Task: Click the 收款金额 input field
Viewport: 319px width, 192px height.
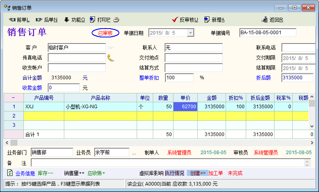Action: coord(64,87)
